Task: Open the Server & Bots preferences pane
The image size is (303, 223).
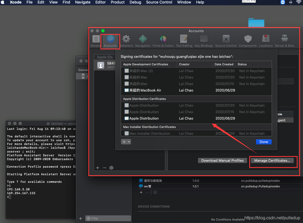Action: 284,41
